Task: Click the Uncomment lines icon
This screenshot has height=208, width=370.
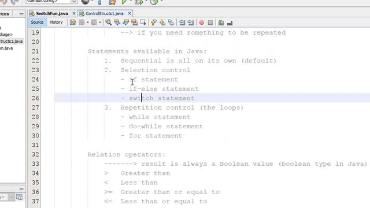Action: [x=230, y=23]
